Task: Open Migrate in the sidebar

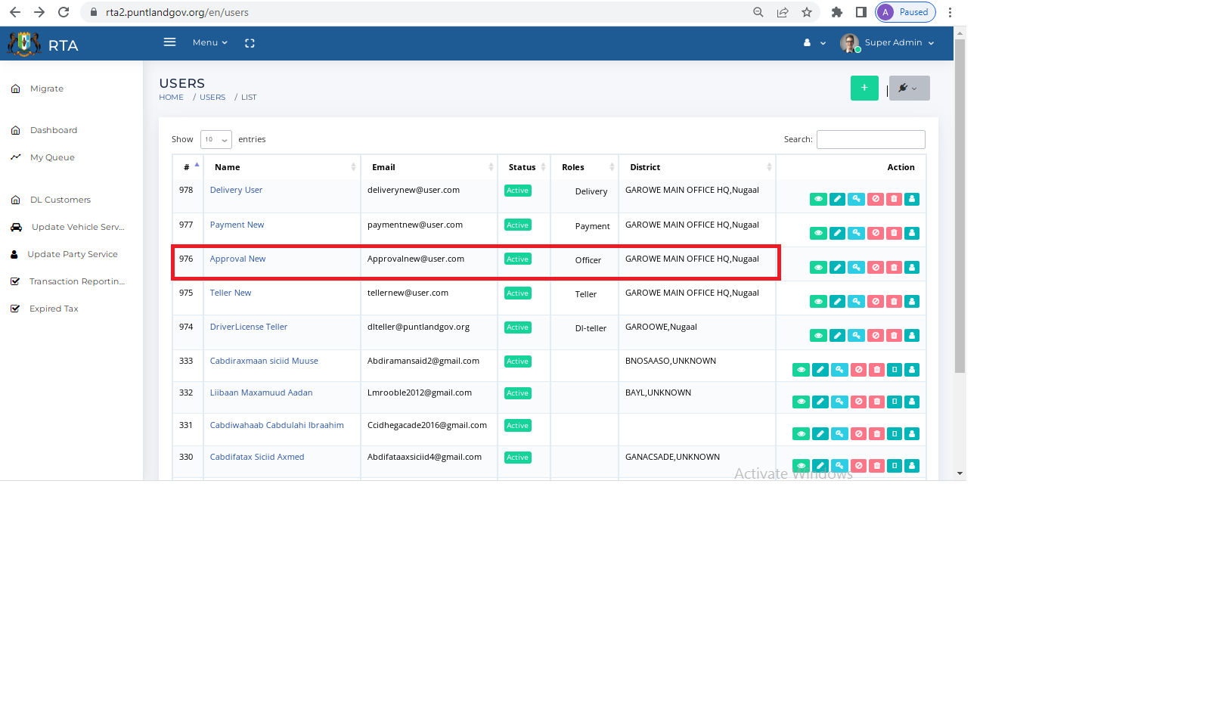Action: click(x=47, y=88)
